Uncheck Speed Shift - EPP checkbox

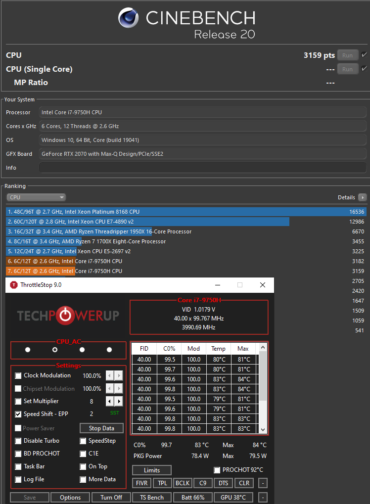[x=18, y=414]
